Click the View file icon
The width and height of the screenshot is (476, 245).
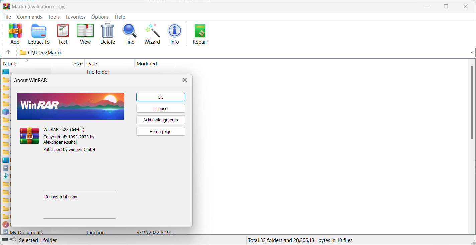click(85, 33)
